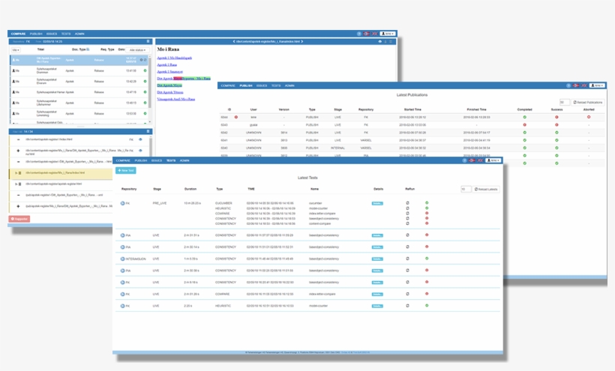Expand the apotek-register.html file row
Image resolution: width=615 pixels, height=371 pixels.
pos(16,184)
